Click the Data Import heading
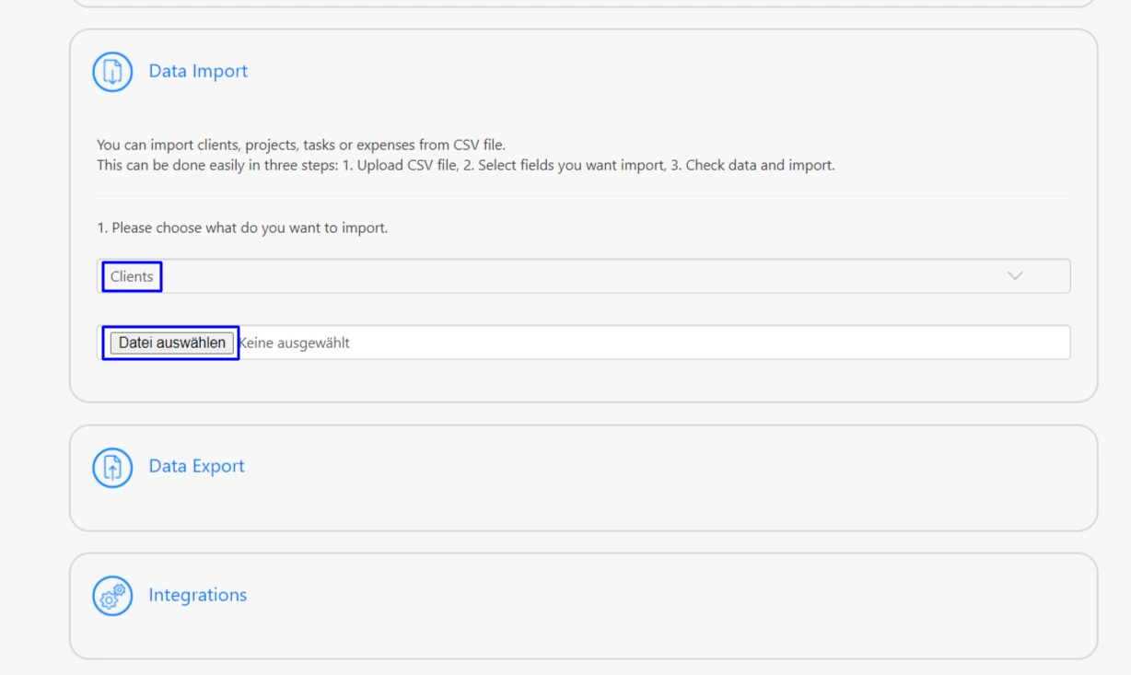The image size is (1131, 675). [x=198, y=71]
